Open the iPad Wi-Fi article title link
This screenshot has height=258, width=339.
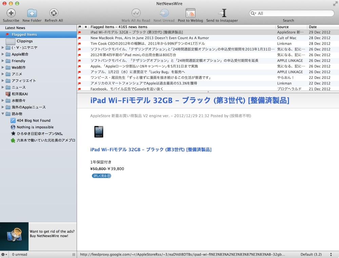point(151,149)
